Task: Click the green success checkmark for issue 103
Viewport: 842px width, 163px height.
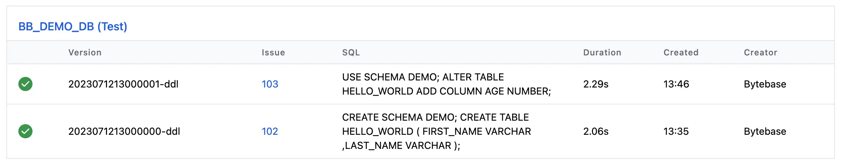Action: tap(25, 84)
